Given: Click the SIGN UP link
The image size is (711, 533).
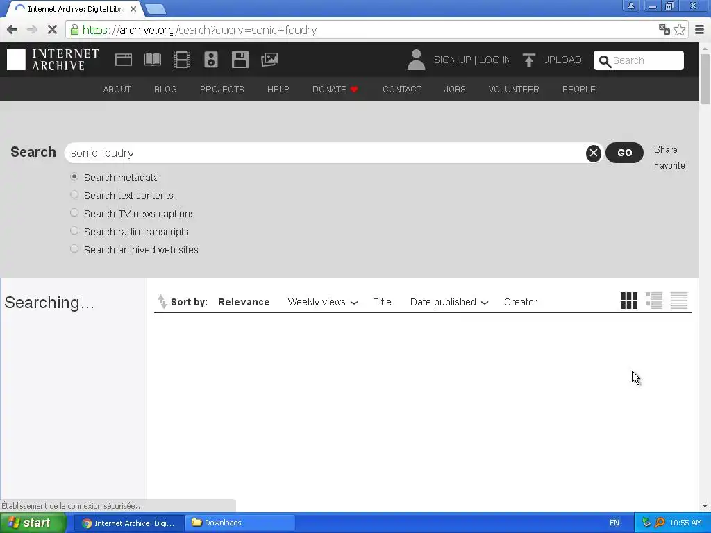Looking at the screenshot, I should pyautogui.click(x=452, y=60).
